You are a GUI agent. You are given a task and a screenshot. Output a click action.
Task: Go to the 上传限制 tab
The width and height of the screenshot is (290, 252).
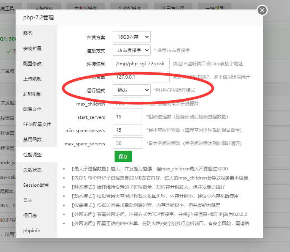point(32,79)
